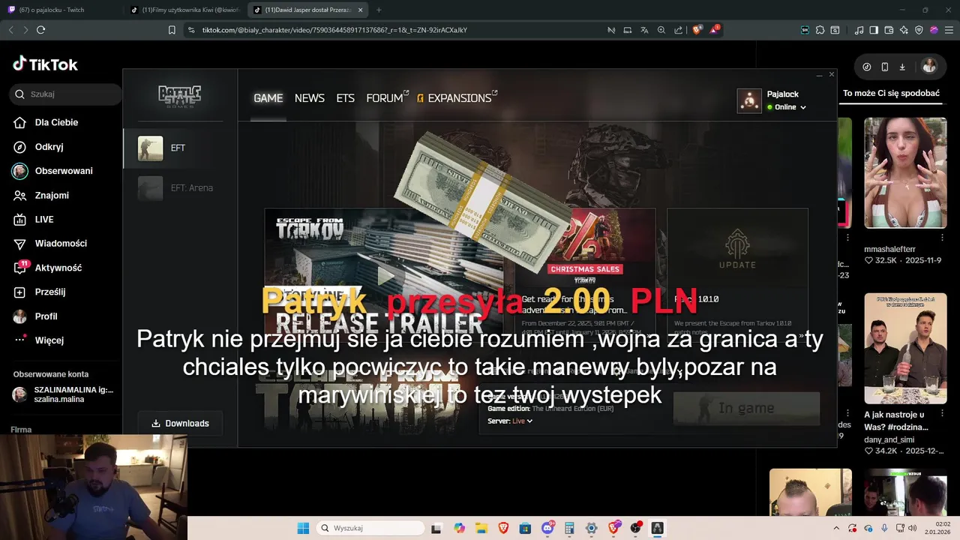Image resolution: width=960 pixels, height=540 pixels.
Task: Open Wiadomości messages
Action: point(61,244)
